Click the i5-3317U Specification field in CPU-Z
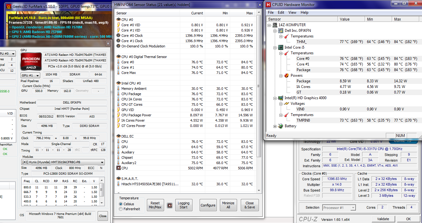The height and width of the screenshot is (223, 422). point(370,149)
